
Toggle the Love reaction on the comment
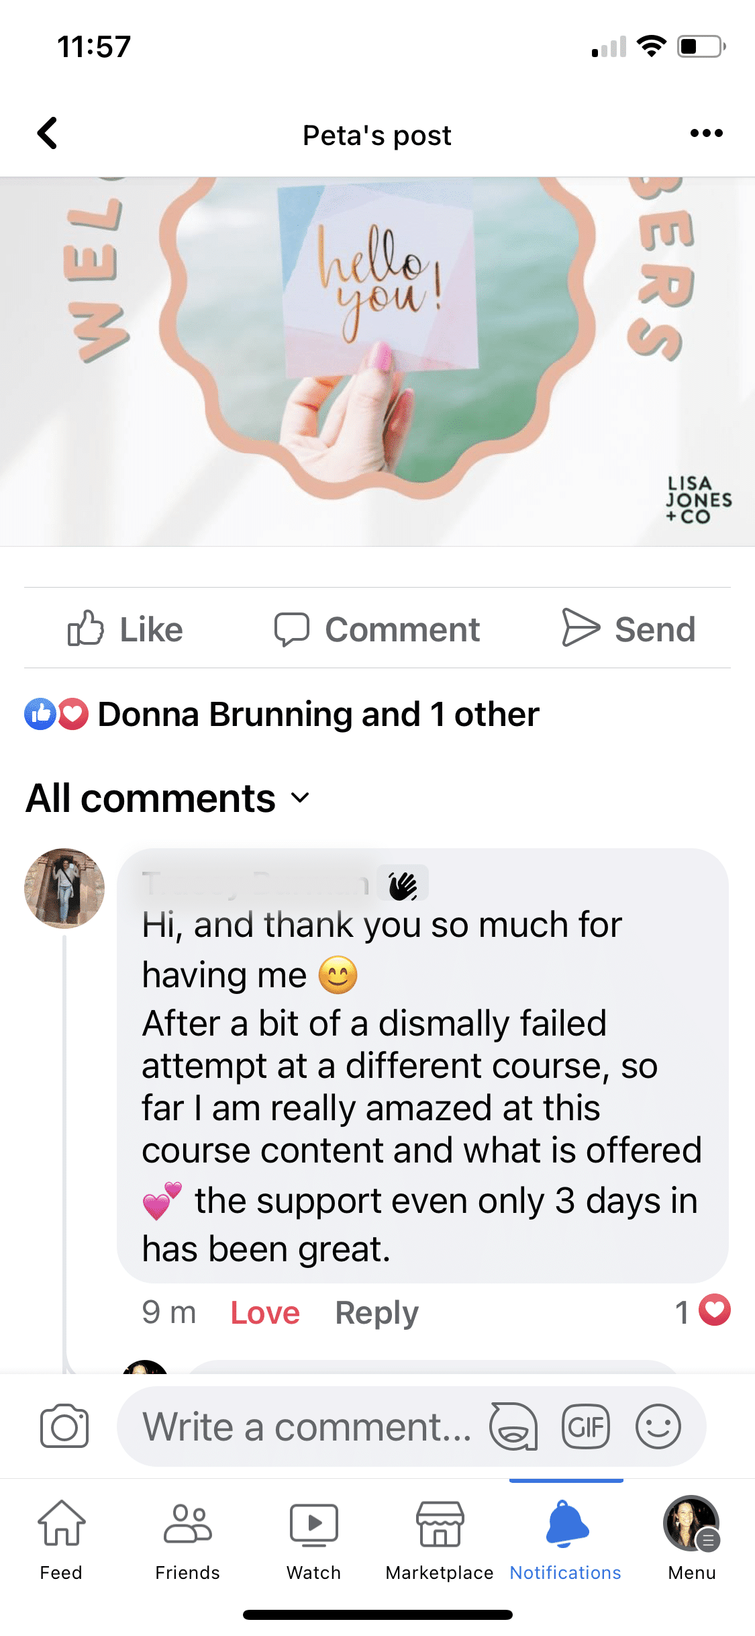[x=265, y=1312]
